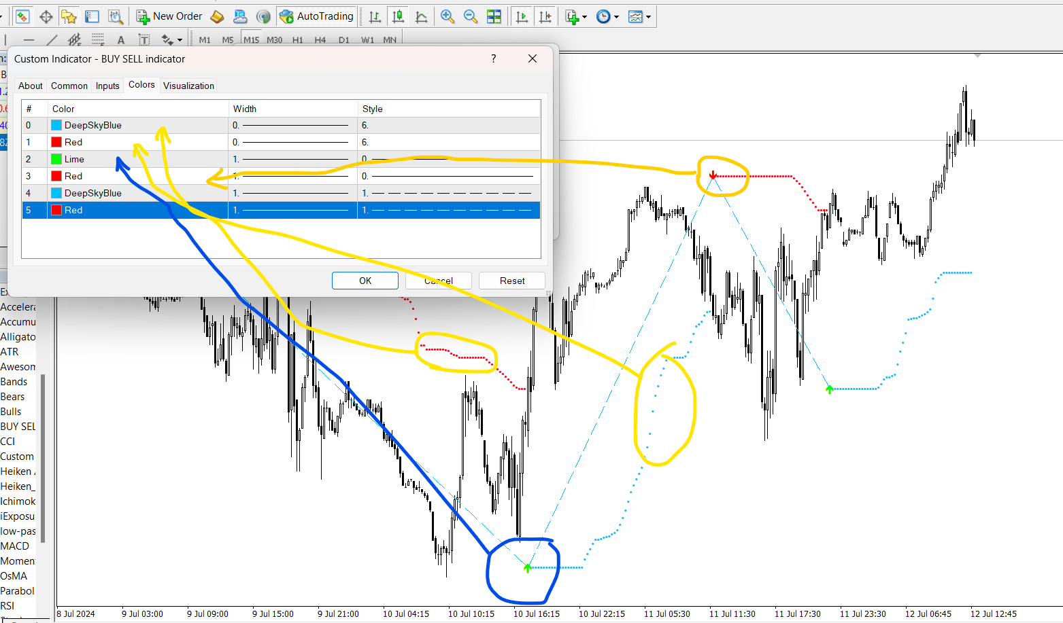Click the DeepSkyBlue swatch in row 0
Screen dimensions: 1063x623
[56, 125]
